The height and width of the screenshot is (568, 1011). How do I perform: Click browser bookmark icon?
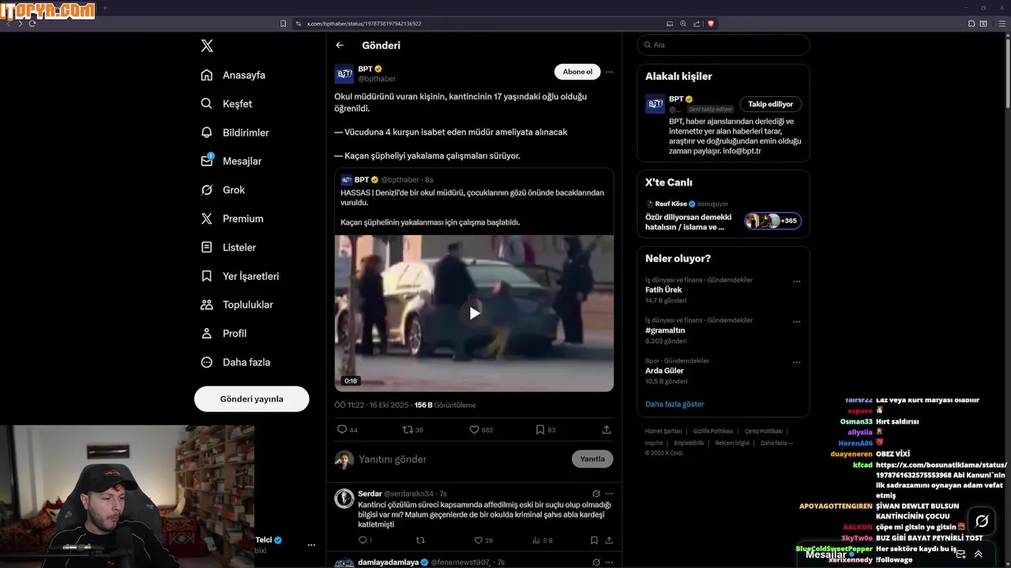284,24
